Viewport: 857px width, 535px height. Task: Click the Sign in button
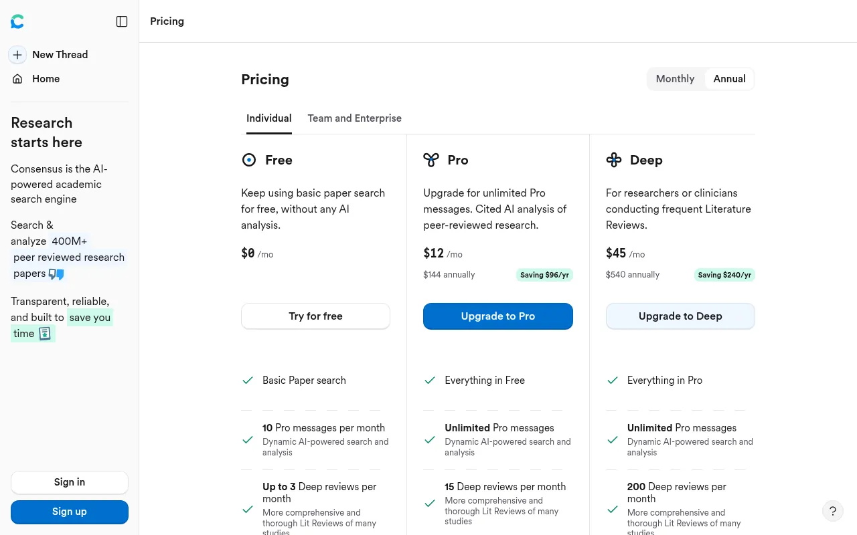[x=70, y=482]
